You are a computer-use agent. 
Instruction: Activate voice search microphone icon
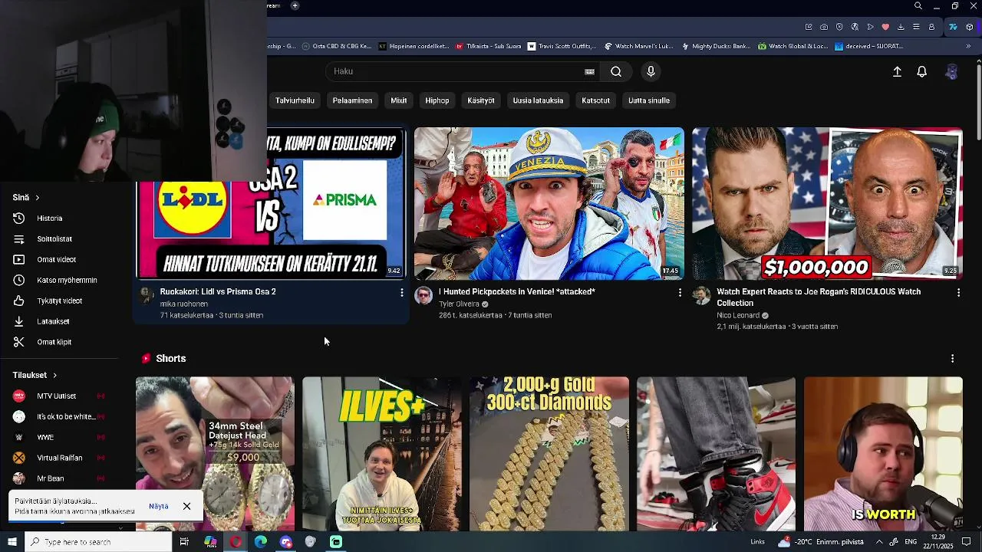coord(651,71)
